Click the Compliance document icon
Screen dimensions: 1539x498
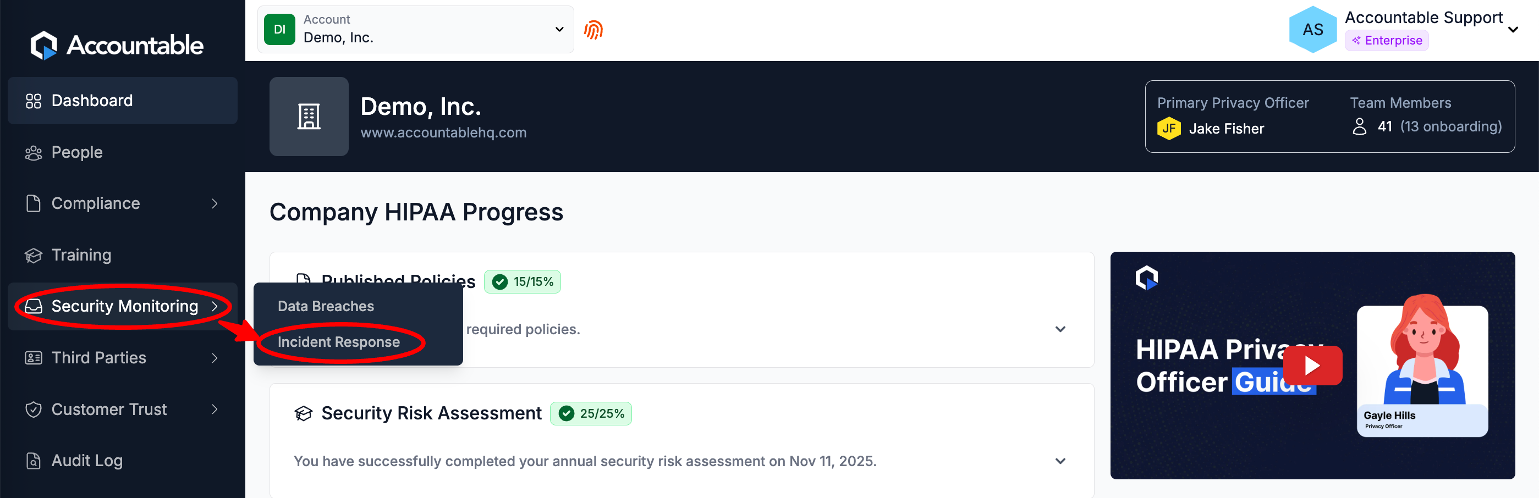(x=34, y=203)
